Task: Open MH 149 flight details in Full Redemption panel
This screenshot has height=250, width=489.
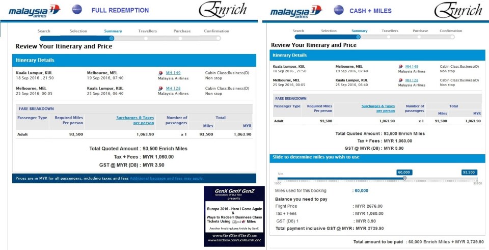Action: pos(173,73)
